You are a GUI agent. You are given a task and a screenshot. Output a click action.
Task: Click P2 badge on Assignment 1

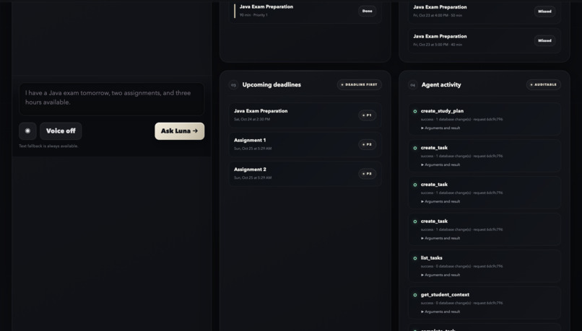(x=367, y=144)
